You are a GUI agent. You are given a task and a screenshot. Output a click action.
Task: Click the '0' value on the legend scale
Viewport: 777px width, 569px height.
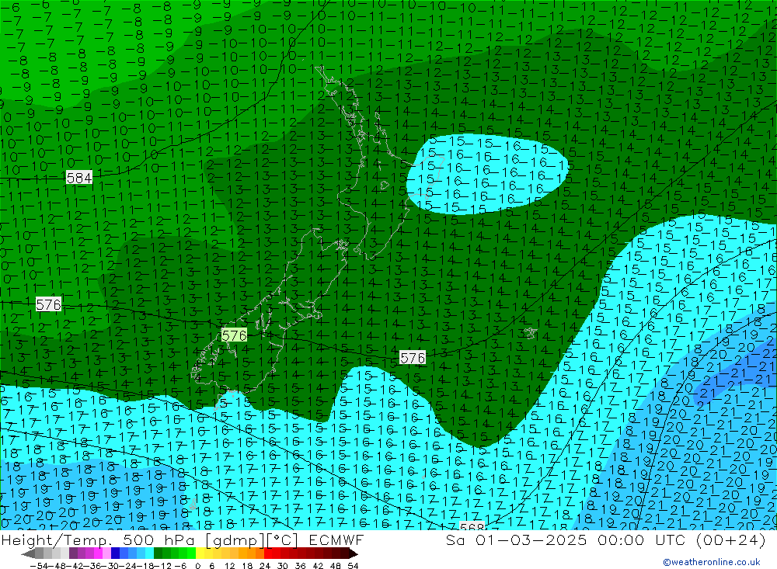point(197,566)
